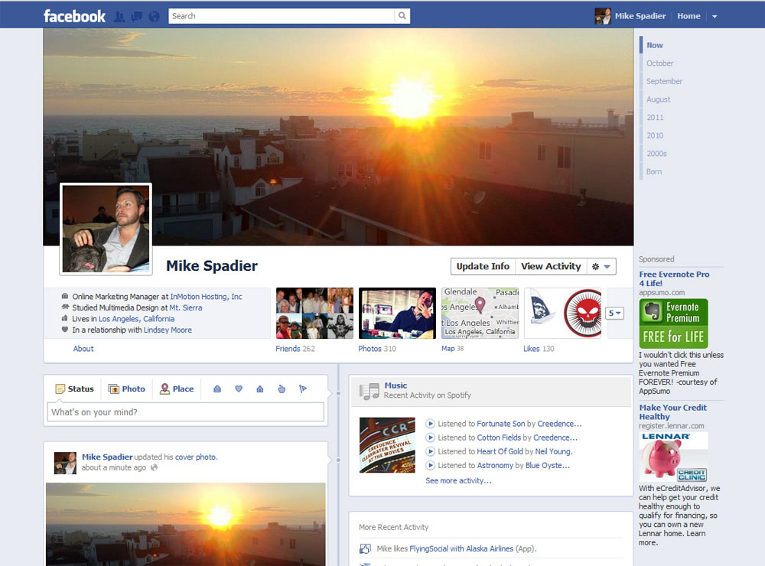This screenshot has height=566, width=765.
Task: Open the account dropdown arrow in top bar
Action: (x=715, y=16)
